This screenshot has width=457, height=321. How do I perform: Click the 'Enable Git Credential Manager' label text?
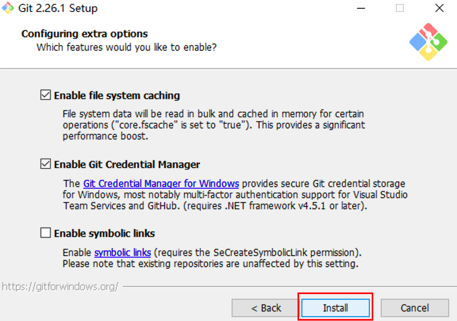(x=127, y=164)
